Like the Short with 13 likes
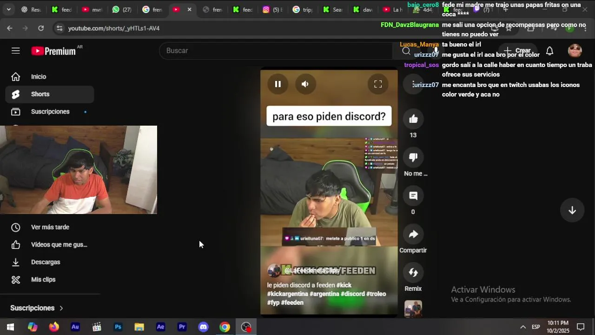595x335 pixels. click(x=413, y=119)
